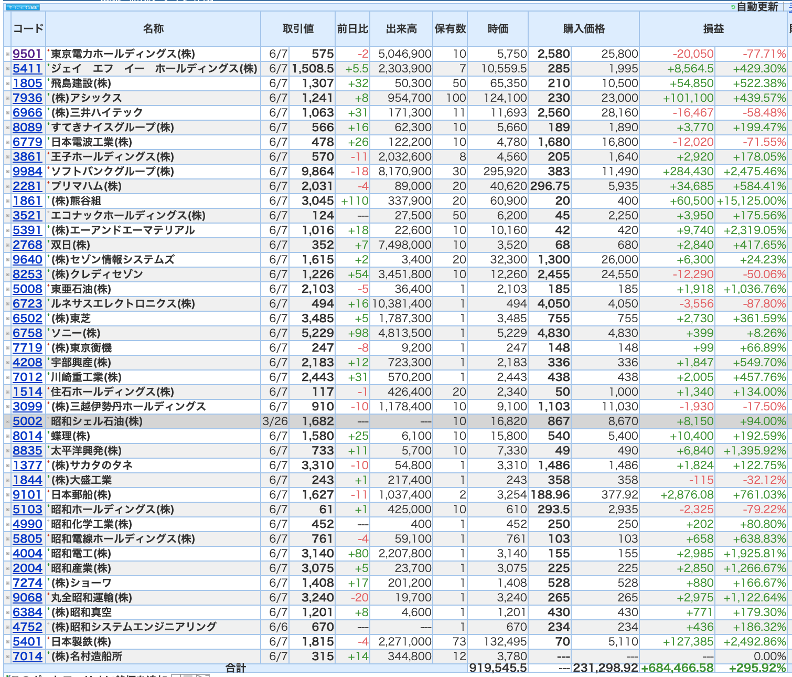Open stock code link 6758
This screenshot has height=677, width=792.
(27, 333)
